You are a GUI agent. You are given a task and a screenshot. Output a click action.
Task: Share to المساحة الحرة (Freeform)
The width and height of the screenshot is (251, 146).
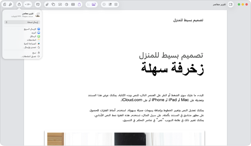[x=32, y=44]
